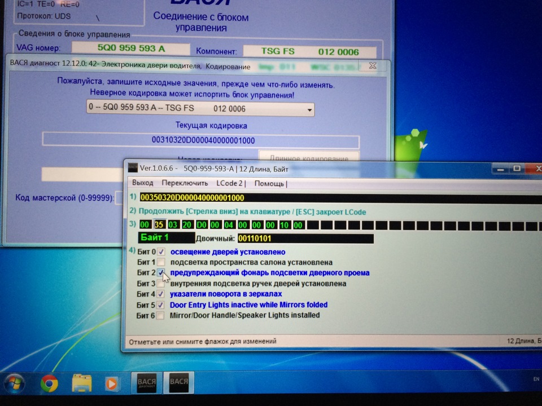
Task: Click the EN language indicator in the tray
Action: click(536, 379)
